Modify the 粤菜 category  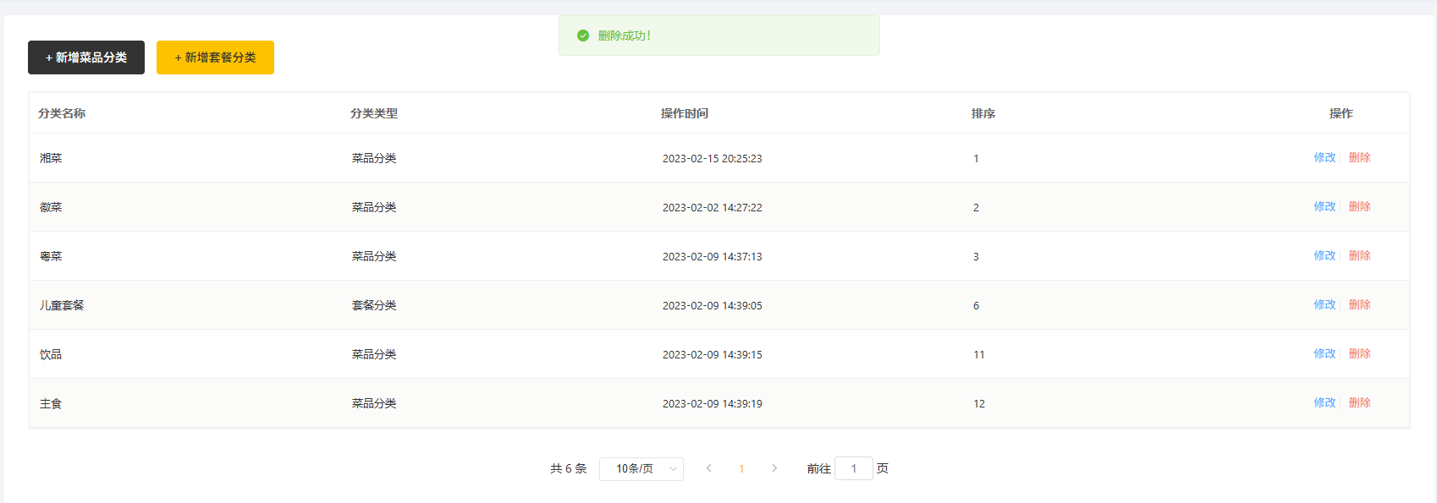[x=1324, y=255]
